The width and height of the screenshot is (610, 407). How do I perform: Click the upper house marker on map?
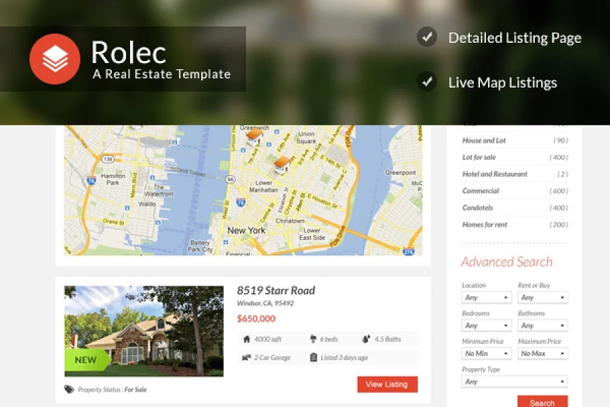pyautogui.click(x=254, y=137)
